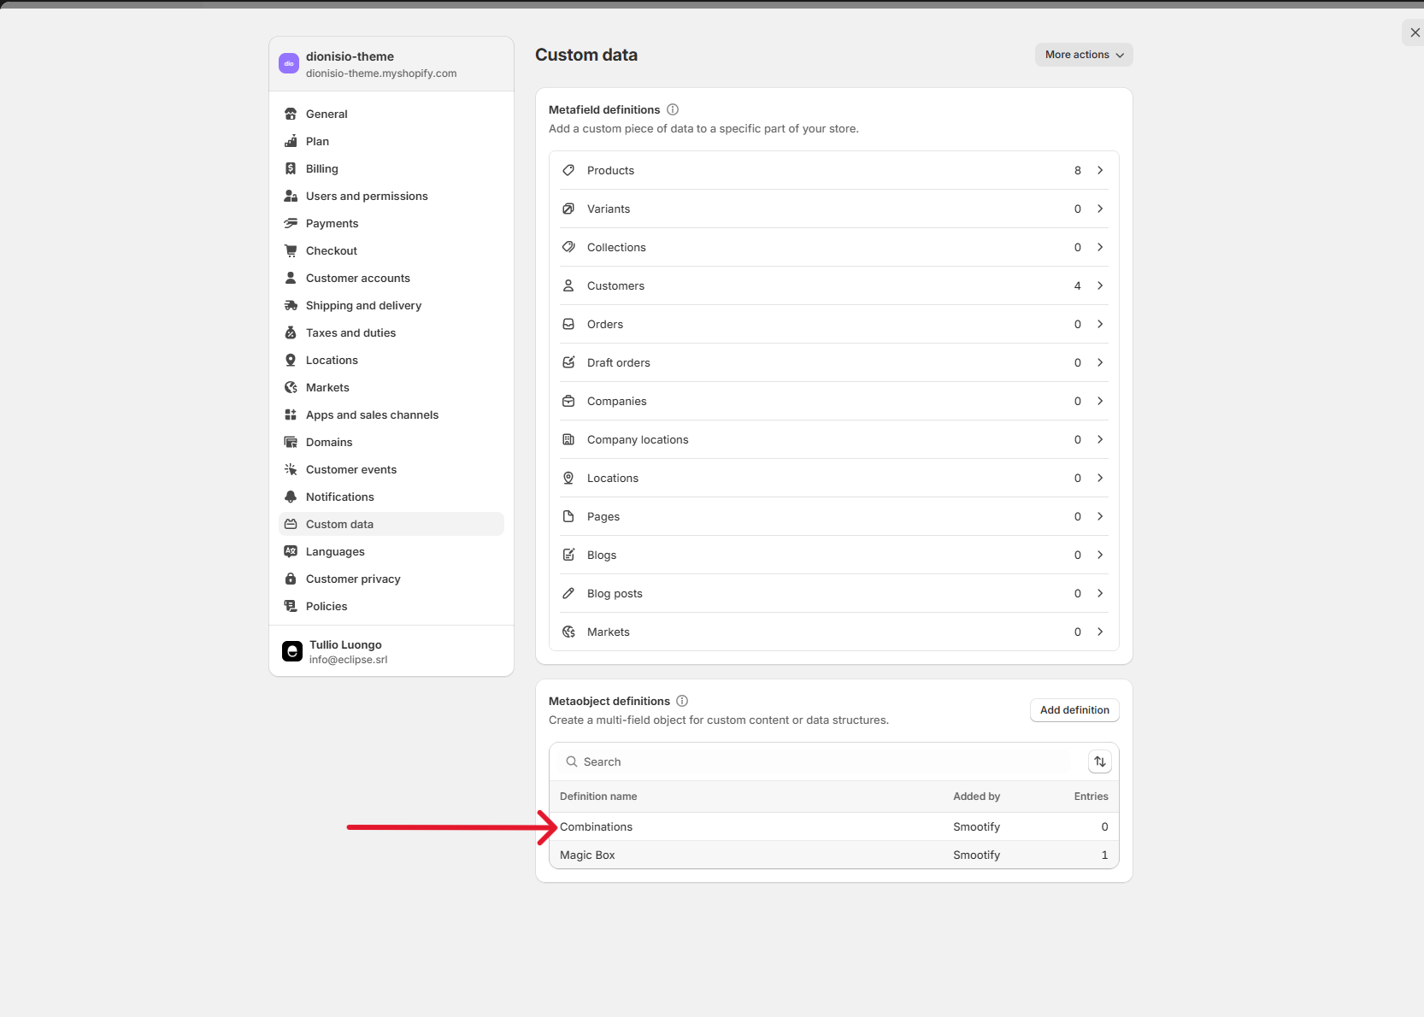Click the info icon beside Metaobject definitions
The image size is (1424, 1017).
pyautogui.click(x=682, y=701)
